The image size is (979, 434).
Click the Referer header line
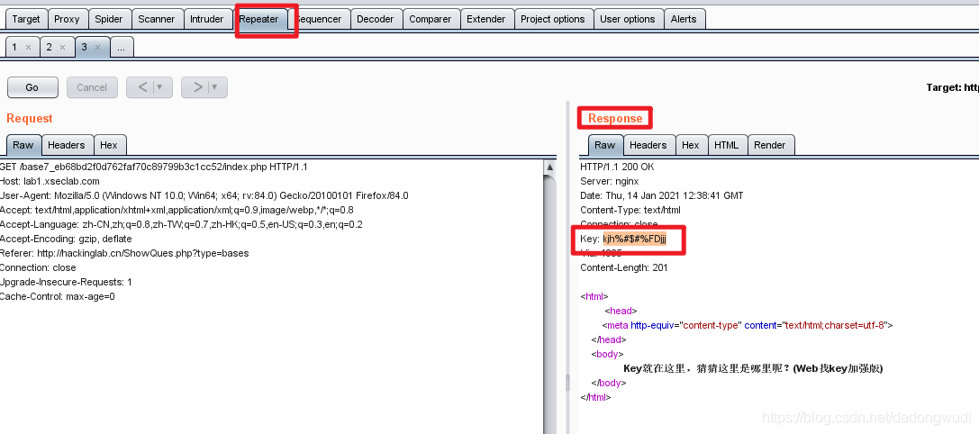click(x=124, y=253)
